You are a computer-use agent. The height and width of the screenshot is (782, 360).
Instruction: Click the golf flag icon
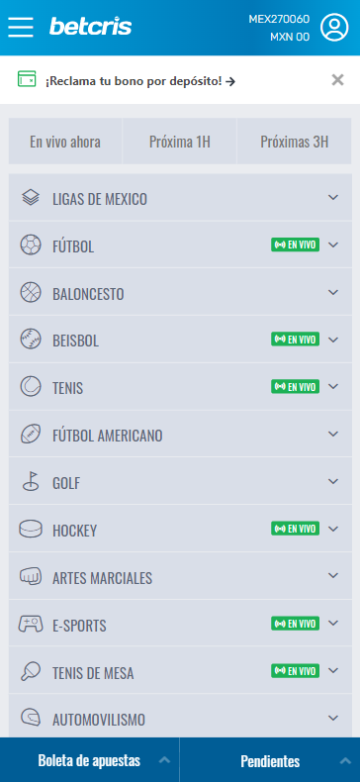[x=31, y=482]
